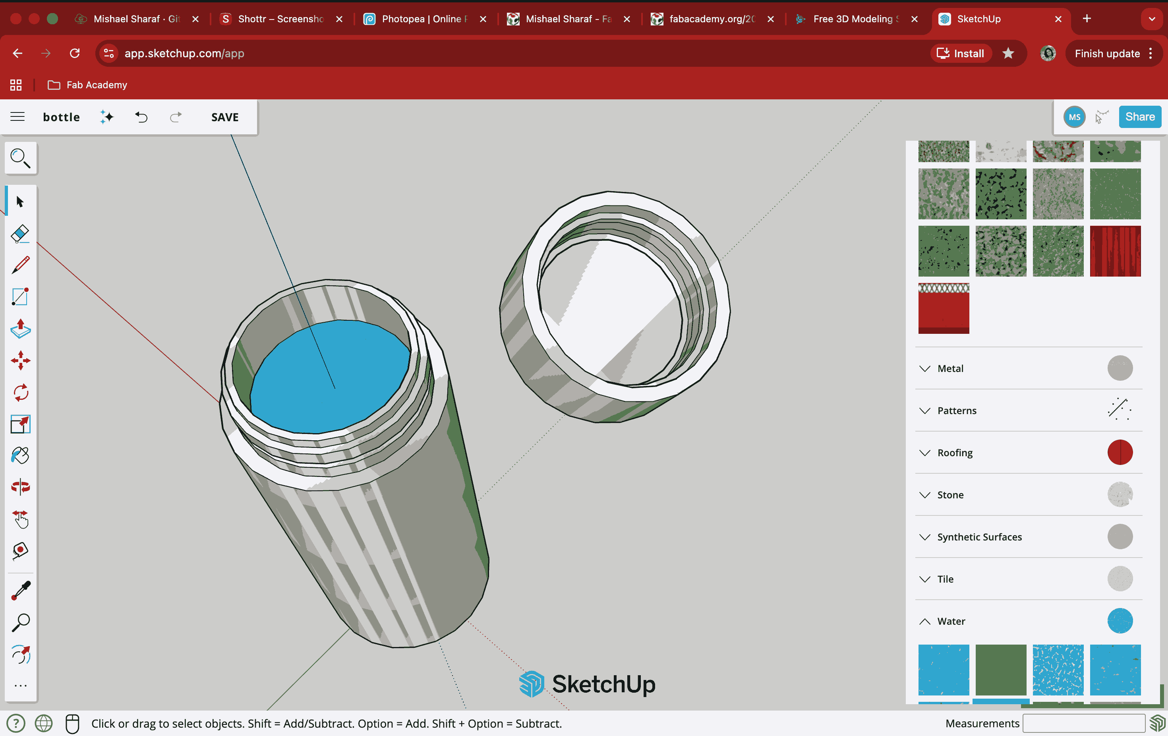The height and width of the screenshot is (736, 1168).
Task: Choose the Move tool
Action: coord(20,360)
